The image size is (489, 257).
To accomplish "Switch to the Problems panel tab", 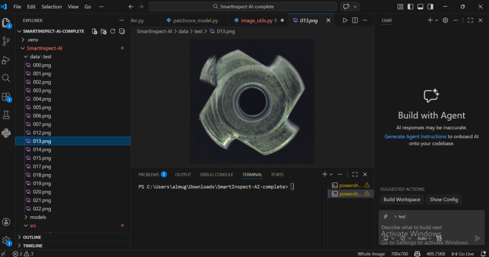I will pos(152,175).
